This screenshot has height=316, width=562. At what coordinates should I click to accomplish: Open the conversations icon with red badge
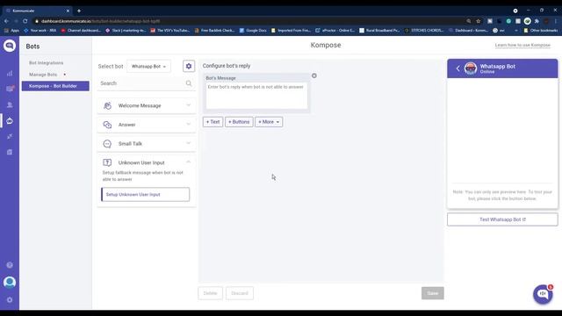[x=10, y=89]
